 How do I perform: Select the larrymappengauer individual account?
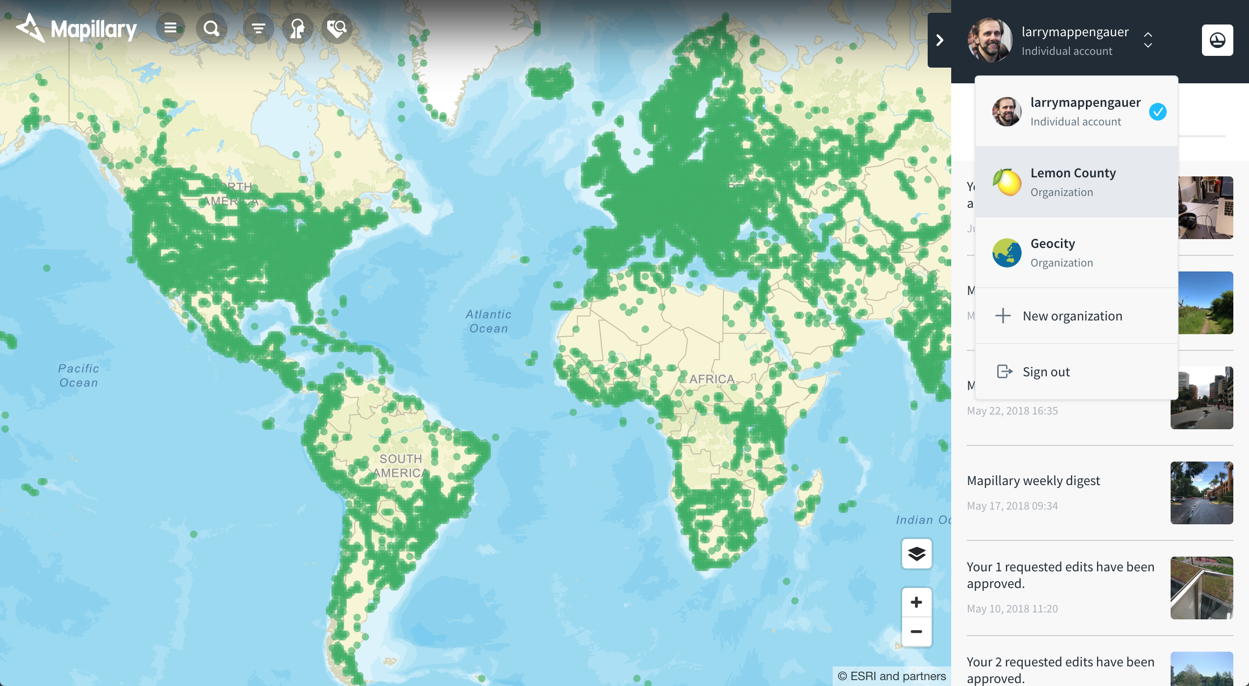(x=1077, y=111)
